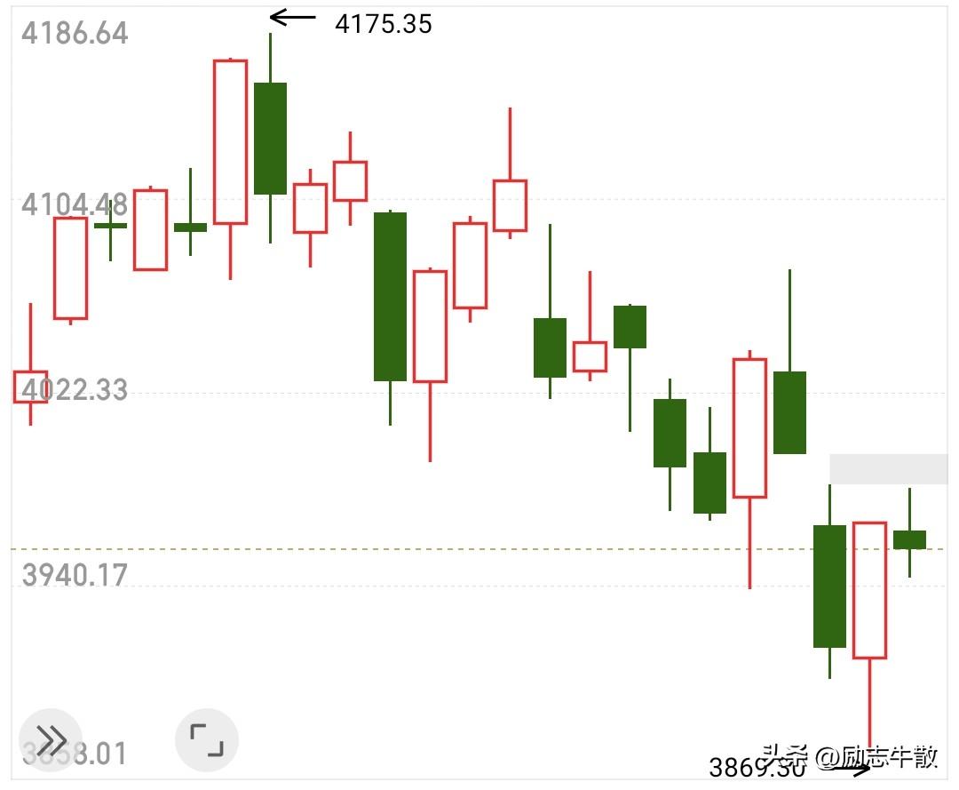
Task: Select the 4104.48 axis price label
Action: (x=75, y=204)
